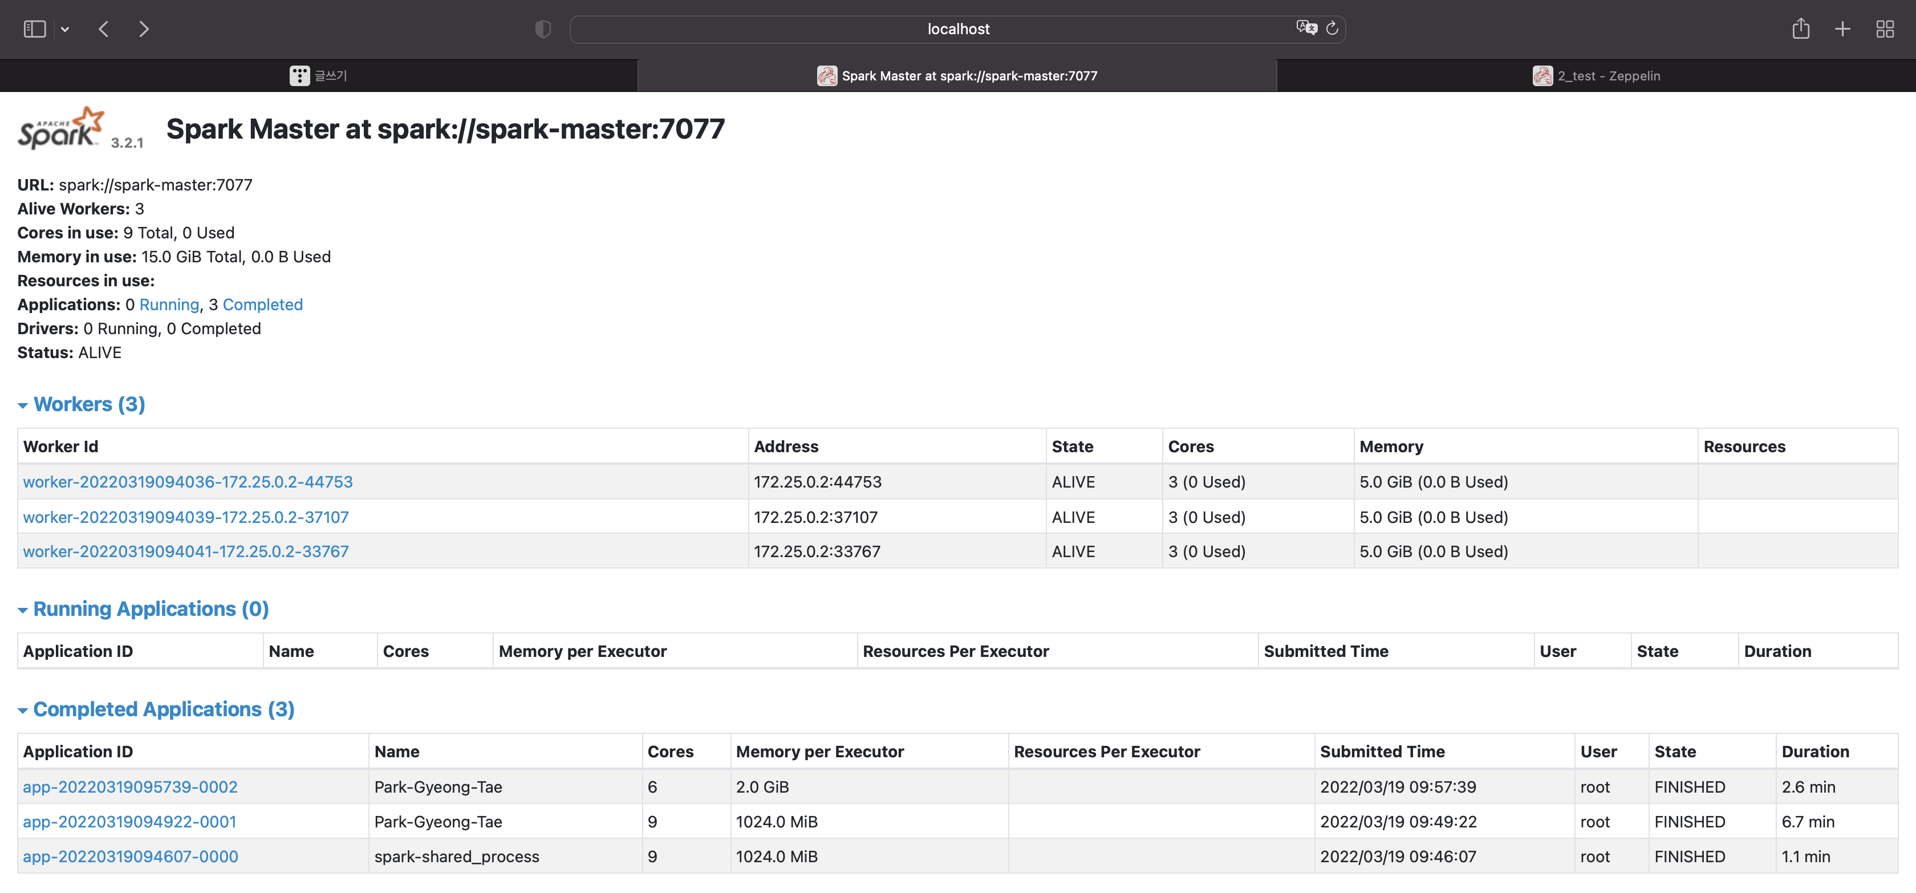Click the Memory in use summary line
This screenshot has height=893, width=1916.
click(174, 257)
